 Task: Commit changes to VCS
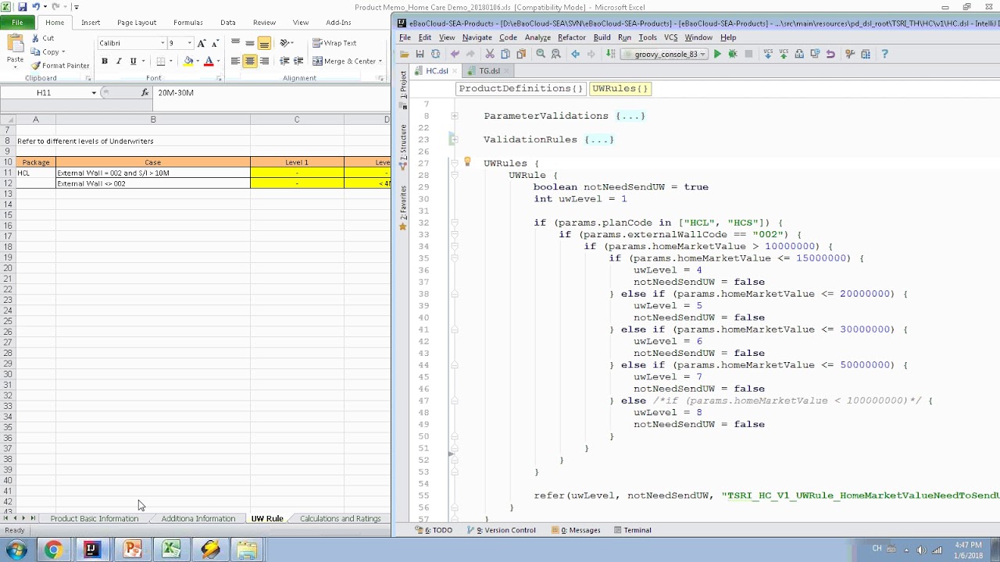784,54
